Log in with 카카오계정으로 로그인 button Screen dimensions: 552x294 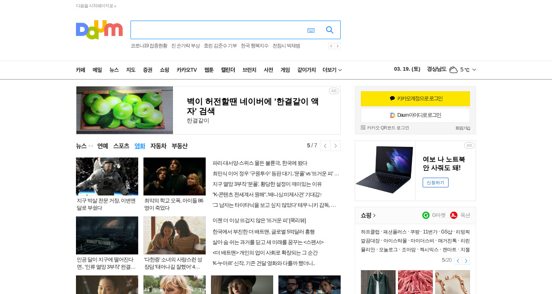coord(415,99)
